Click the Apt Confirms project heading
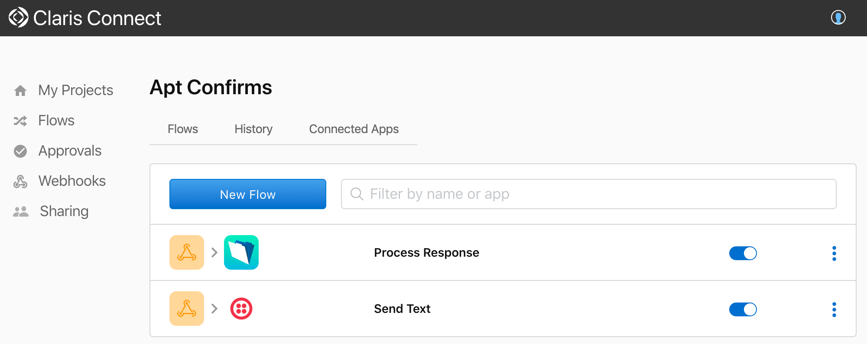 click(211, 88)
